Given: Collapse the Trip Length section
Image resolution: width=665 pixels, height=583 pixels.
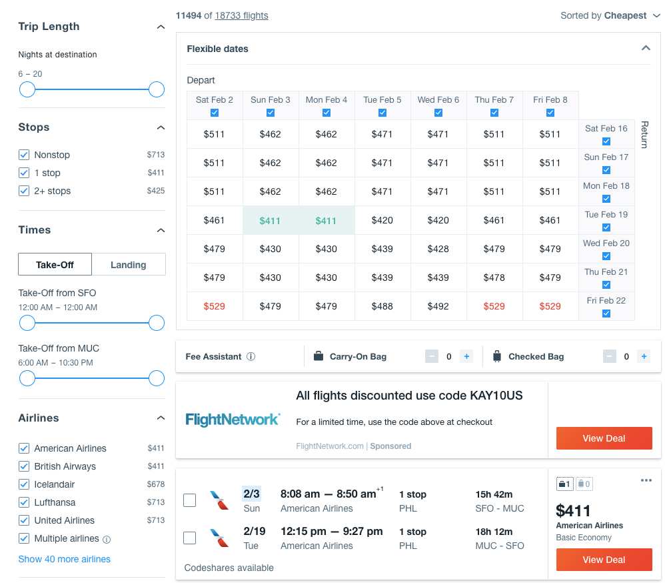Looking at the screenshot, I should click(x=161, y=27).
